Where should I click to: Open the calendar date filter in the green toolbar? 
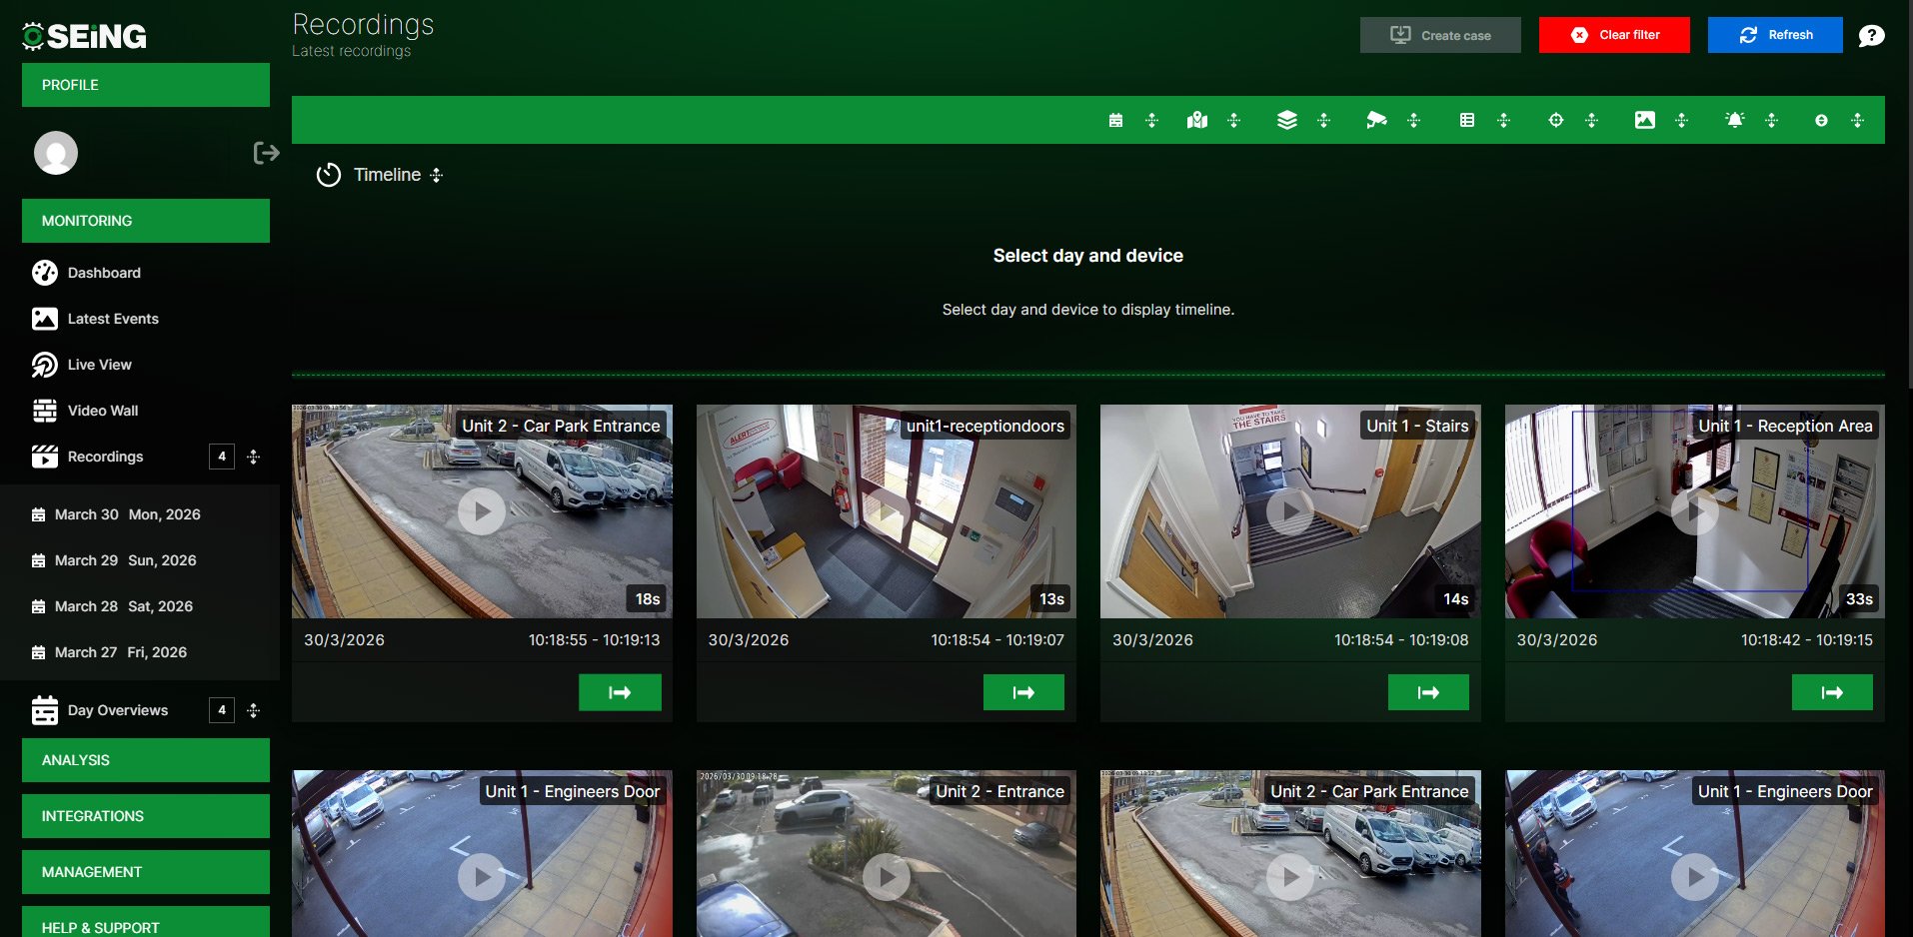[1115, 121]
